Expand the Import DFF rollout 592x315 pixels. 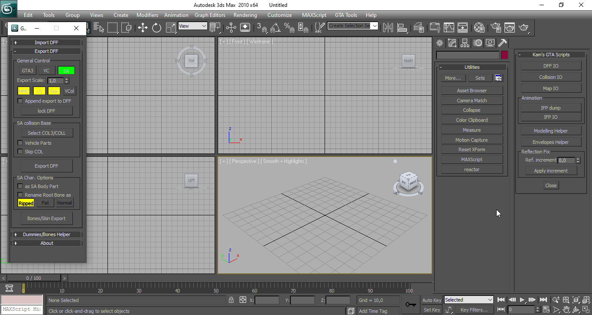(46, 42)
